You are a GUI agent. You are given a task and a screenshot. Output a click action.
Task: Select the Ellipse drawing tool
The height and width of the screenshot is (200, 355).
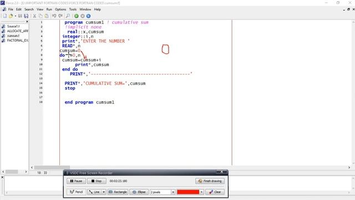coord(139,192)
